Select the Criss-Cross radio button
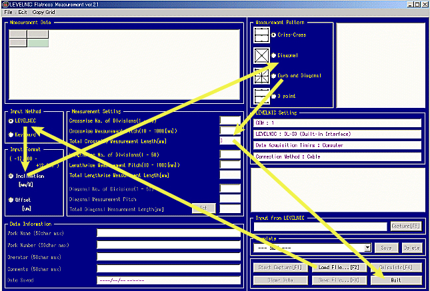430x291 pixels. click(274, 34)
